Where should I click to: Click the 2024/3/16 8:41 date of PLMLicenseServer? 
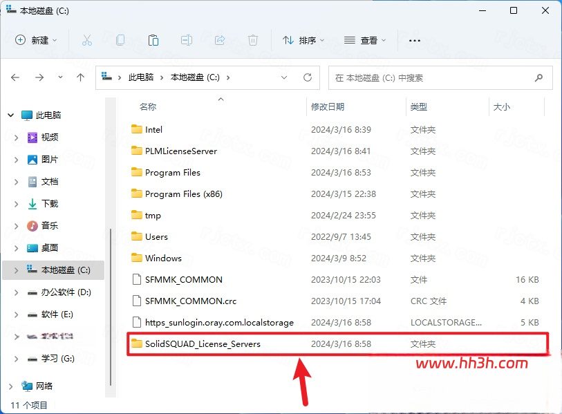(341, 151)
